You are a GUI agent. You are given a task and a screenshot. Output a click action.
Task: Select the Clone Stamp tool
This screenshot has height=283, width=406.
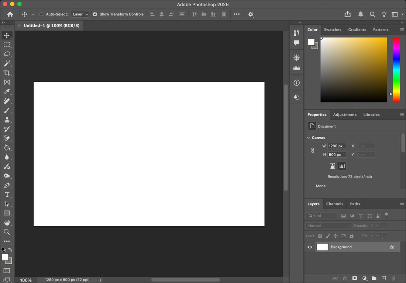7,119
